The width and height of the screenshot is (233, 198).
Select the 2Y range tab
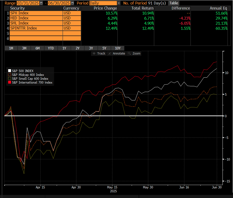pos(78,48)
